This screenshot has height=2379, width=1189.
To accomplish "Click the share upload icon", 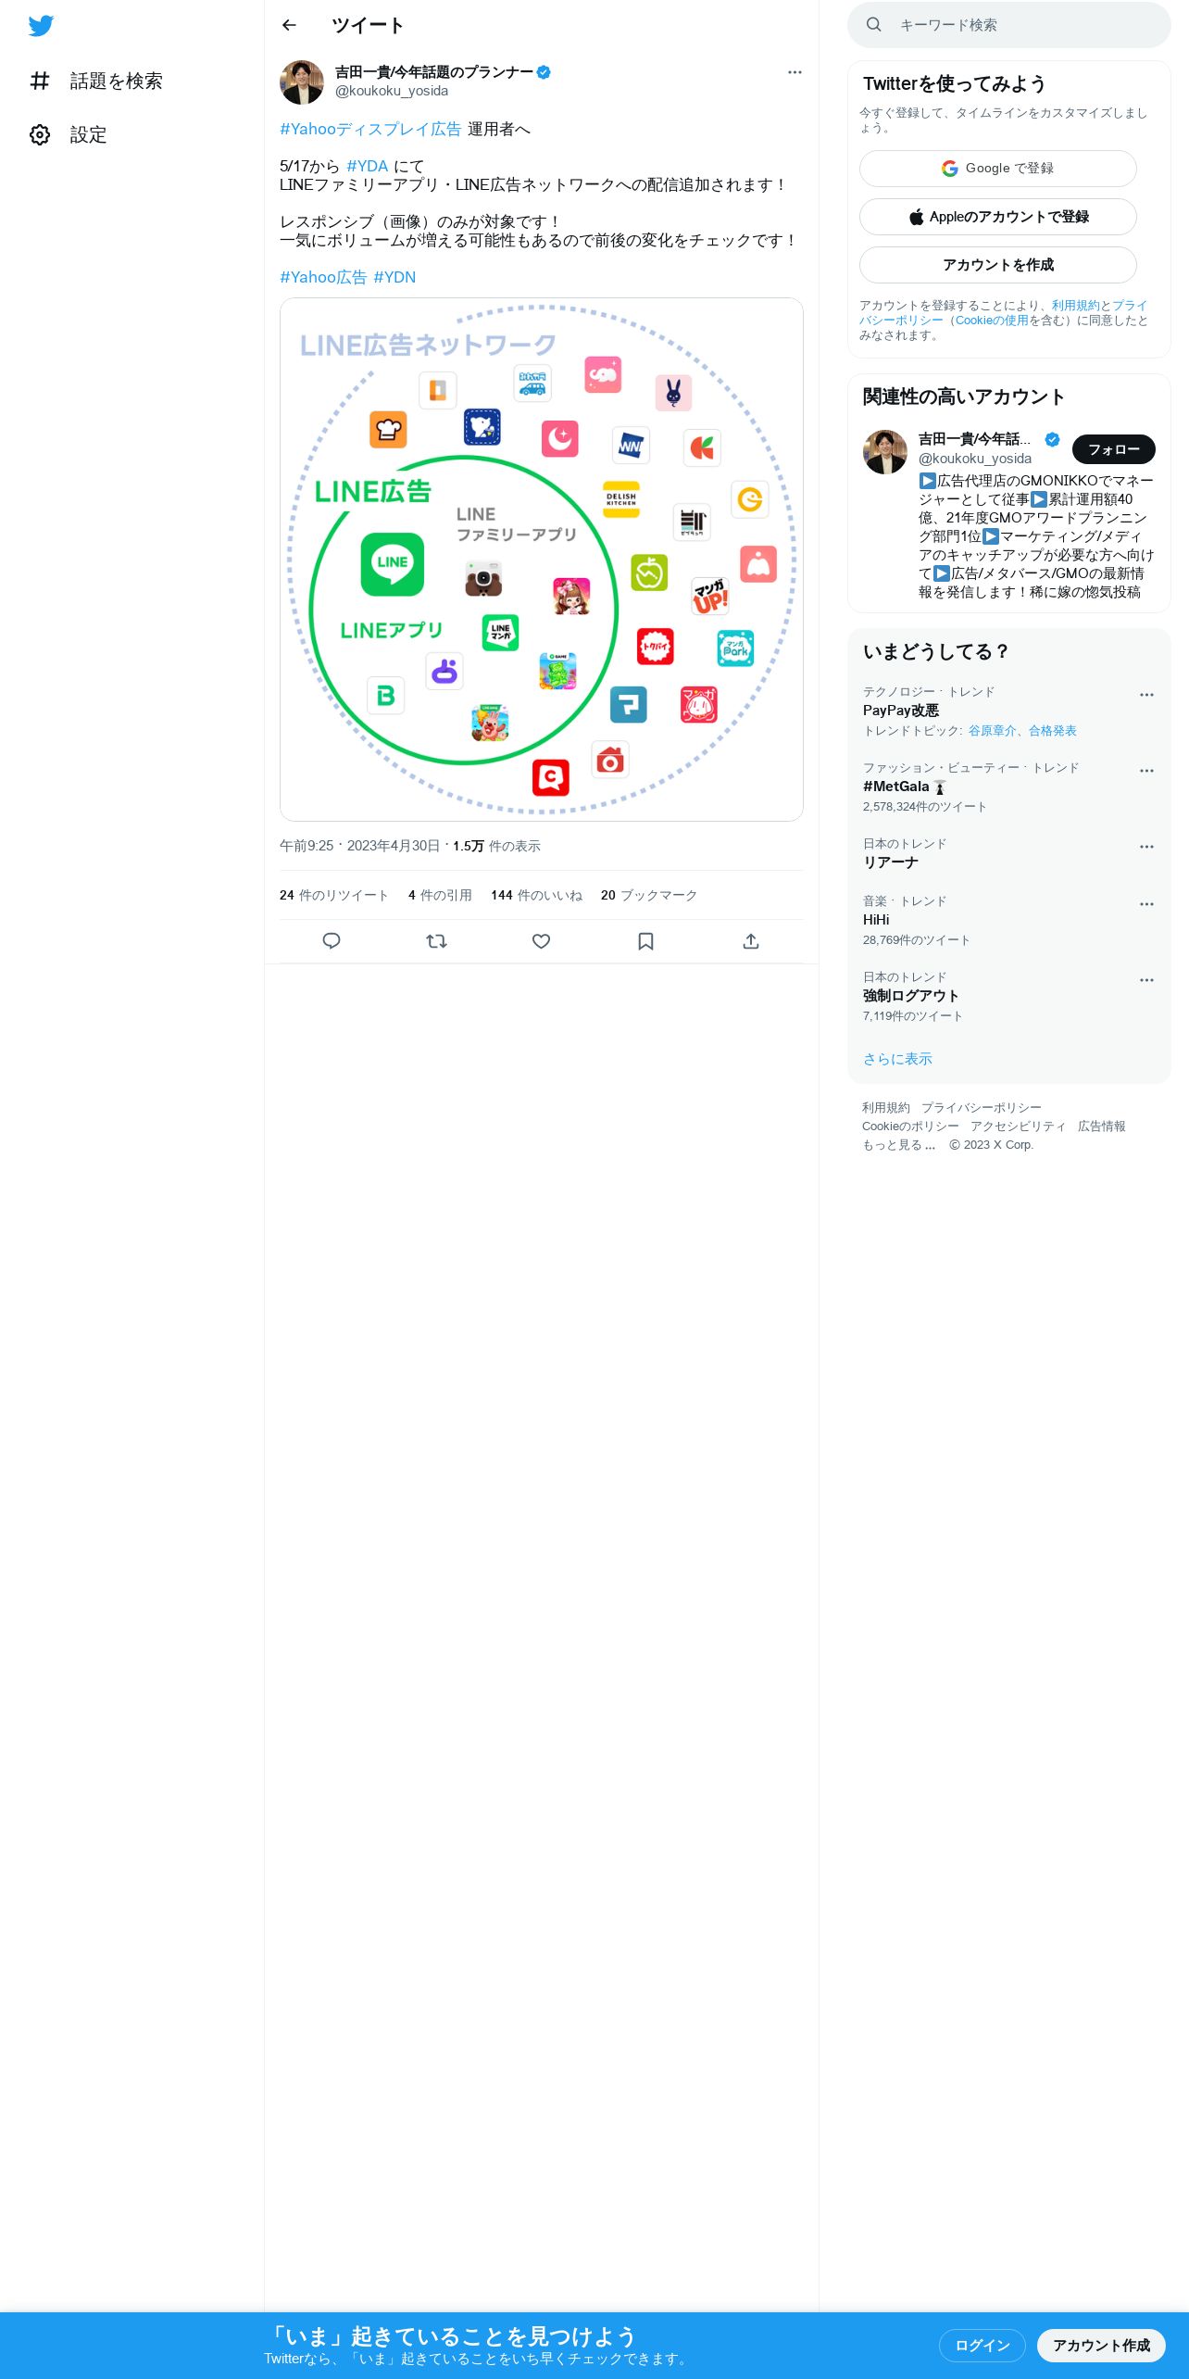I will click(x=751, y=941).
